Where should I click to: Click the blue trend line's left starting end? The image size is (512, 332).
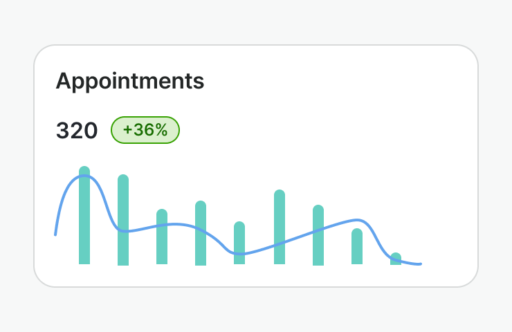pyautogui.click(x=56, y=233)
